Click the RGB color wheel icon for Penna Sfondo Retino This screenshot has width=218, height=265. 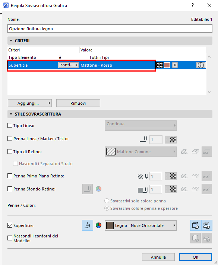tap(98, 189)
